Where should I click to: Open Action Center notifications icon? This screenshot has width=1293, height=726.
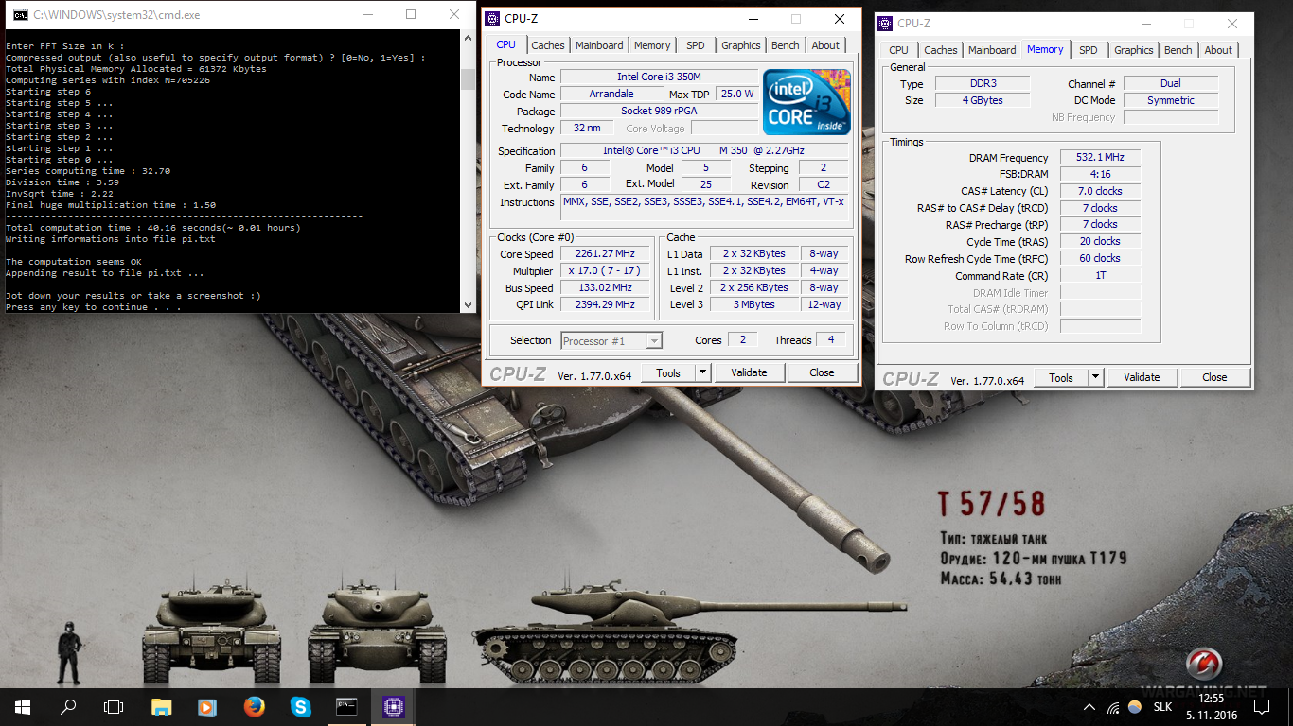1262,707
